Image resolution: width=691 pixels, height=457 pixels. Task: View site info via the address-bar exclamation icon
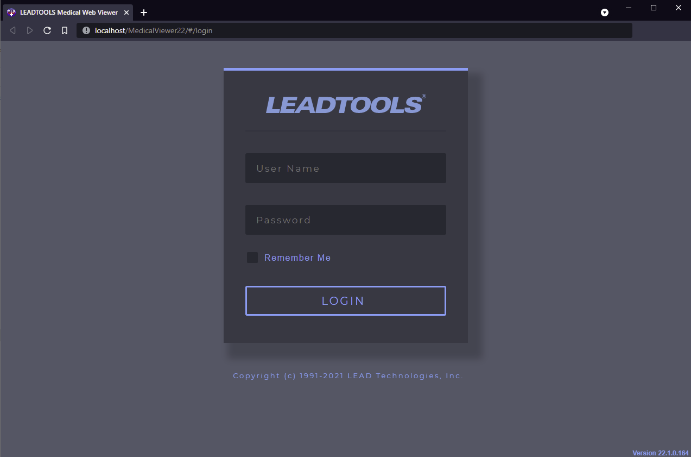pyautogui.click(x=86, y=30)
